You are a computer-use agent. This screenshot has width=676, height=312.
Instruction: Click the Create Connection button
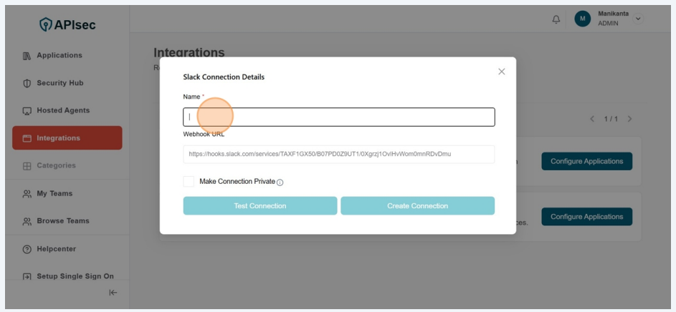click(417, 206)
